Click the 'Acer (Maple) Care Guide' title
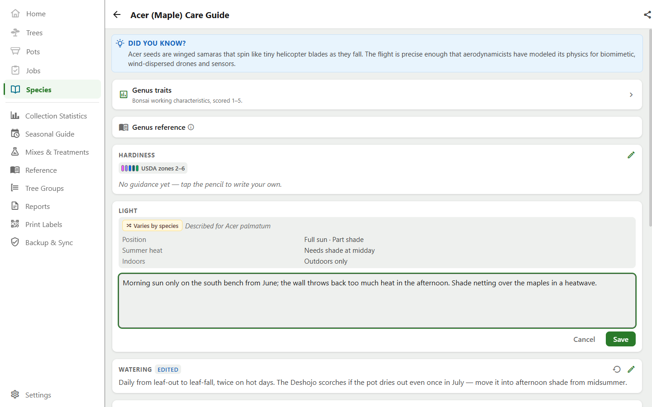The width and height of the screenshot is (652, 407). pyautogui.click(x=180, y=15)
